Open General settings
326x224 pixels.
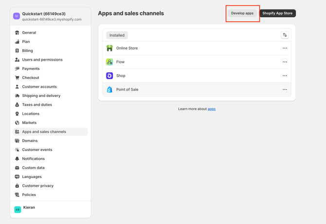coord(51,33)
